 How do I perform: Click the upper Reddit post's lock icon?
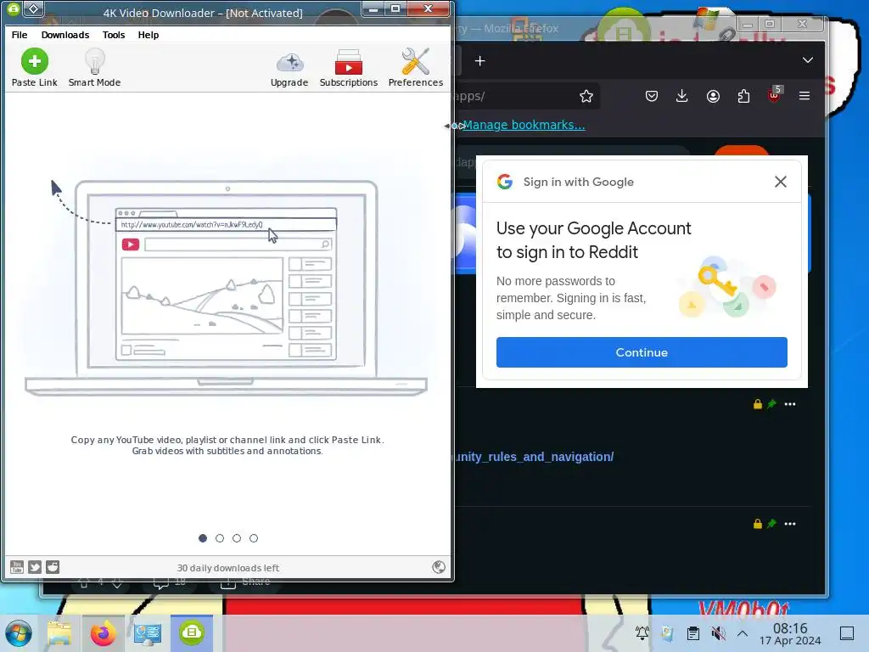(x=758, y=404)
